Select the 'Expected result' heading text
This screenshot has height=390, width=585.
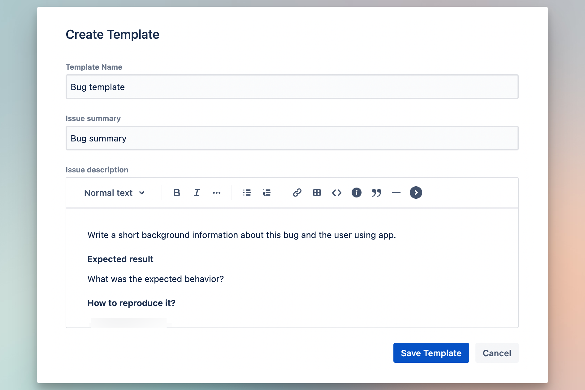120,259
